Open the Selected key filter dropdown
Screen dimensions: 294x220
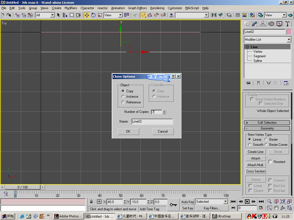tap(226, 202)
